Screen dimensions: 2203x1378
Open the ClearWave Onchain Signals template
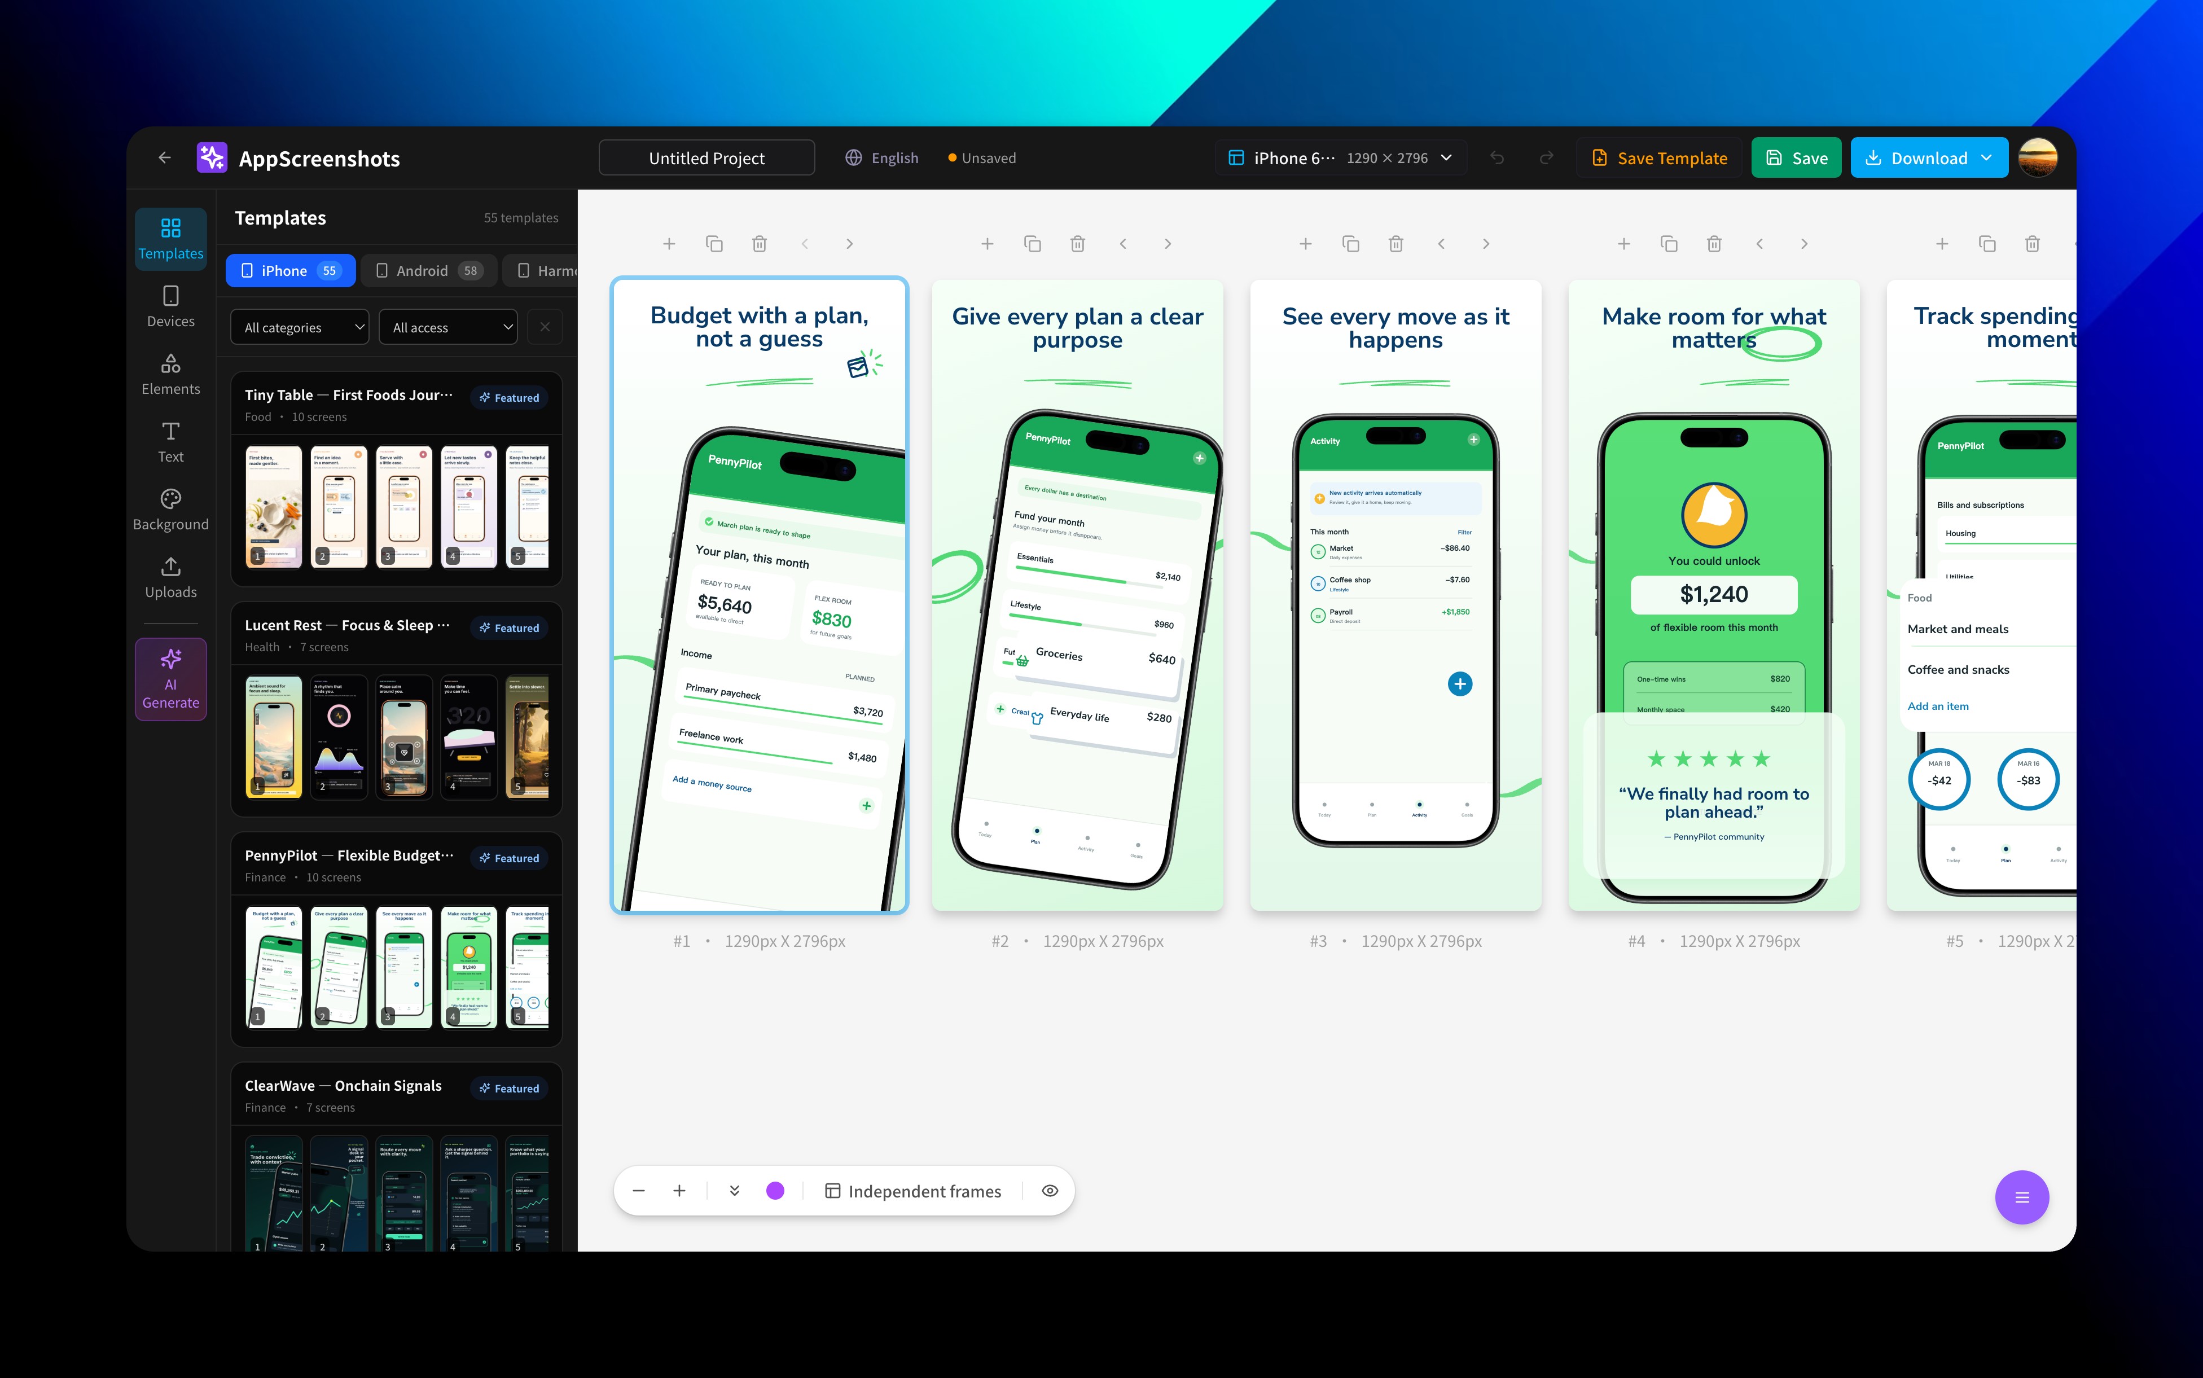(396, 1157)
